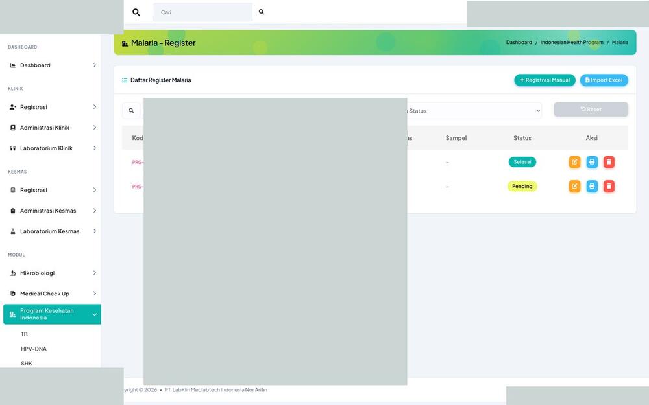Expand chevron next to Kesmas Registrasi
649x405 pixels.
click(95, 190)
